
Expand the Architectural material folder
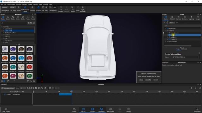point(3,29)
